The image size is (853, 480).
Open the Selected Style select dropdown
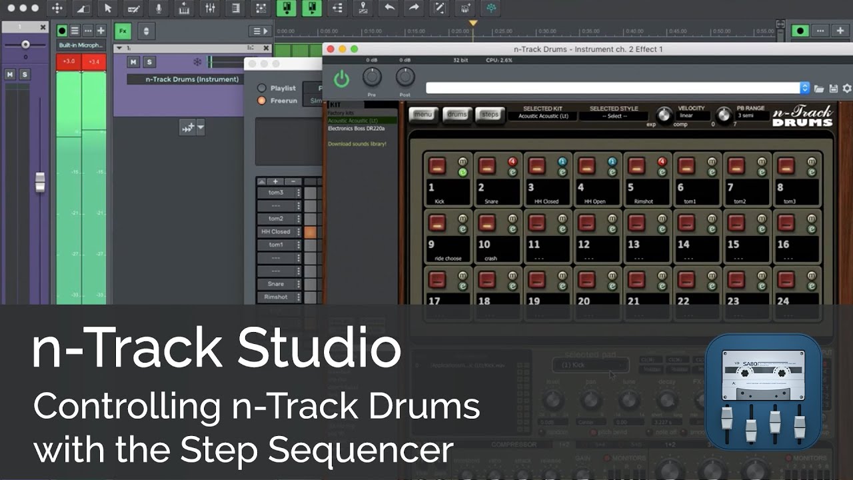pyautogui.click(x=614, y=116)
